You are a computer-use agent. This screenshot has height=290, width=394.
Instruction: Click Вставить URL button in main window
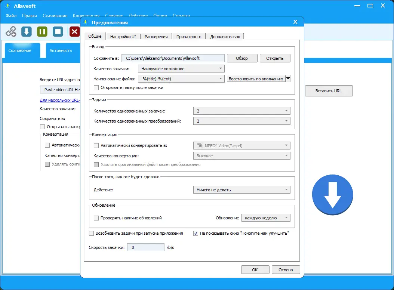pos(329,91)
